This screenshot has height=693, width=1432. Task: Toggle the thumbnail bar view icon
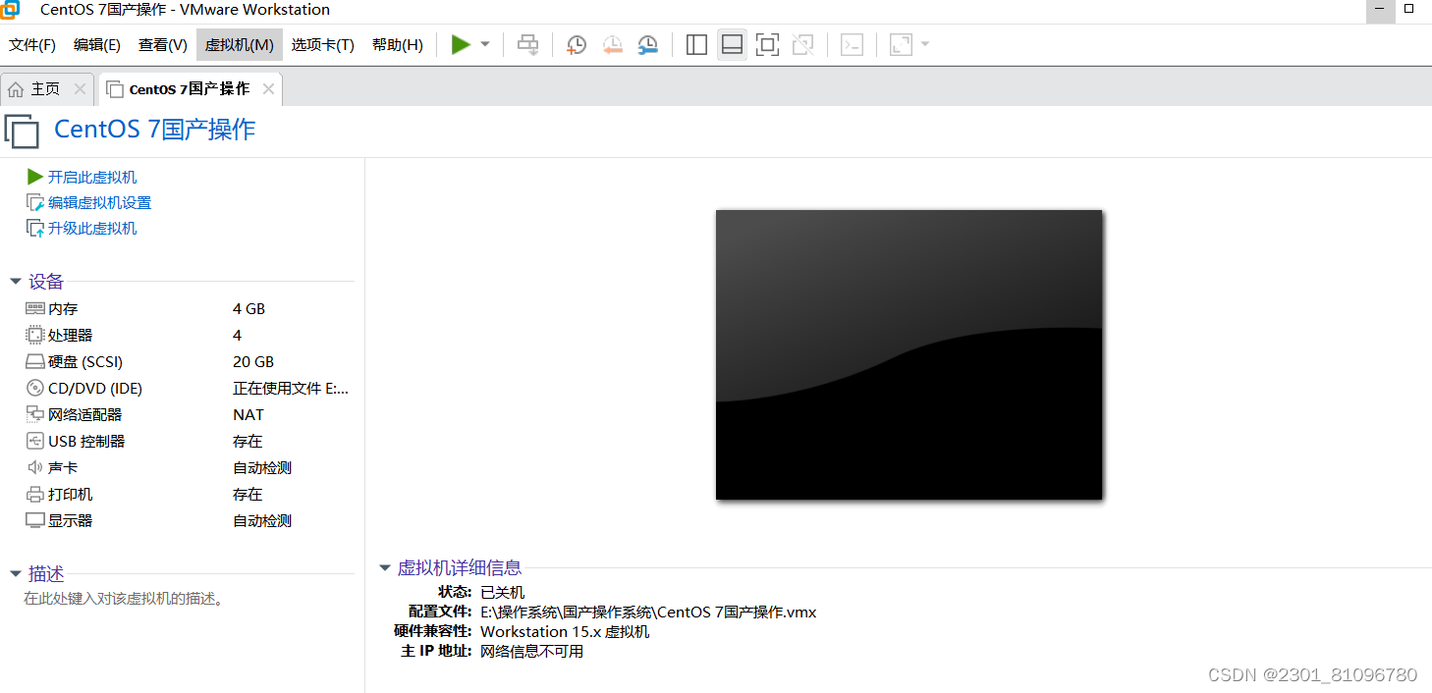732,44
